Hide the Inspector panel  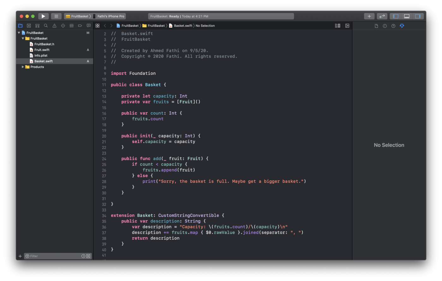pos(418,16)
